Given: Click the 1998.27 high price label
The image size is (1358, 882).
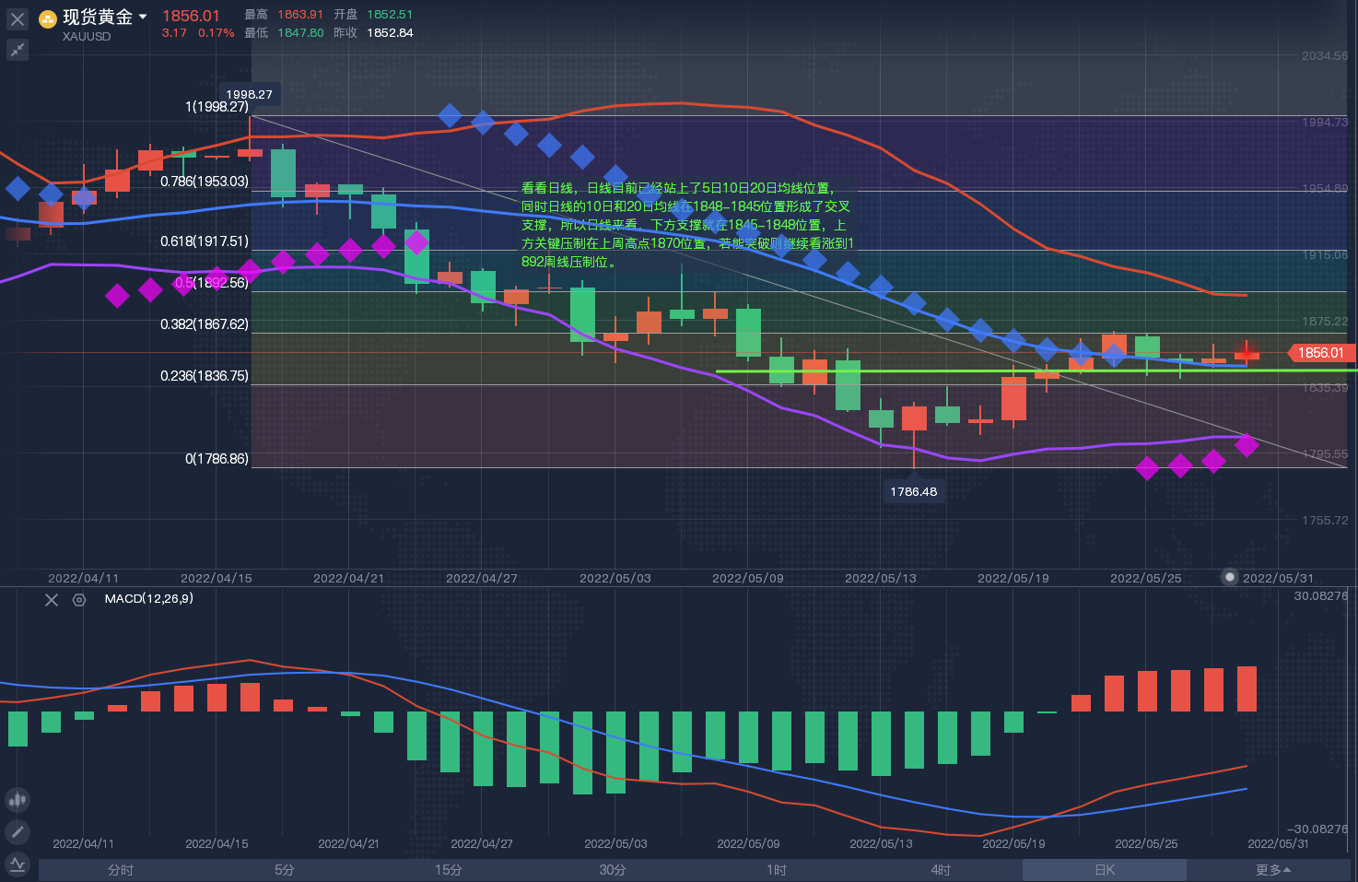Looking at the screenshot, I should [249, 94].
